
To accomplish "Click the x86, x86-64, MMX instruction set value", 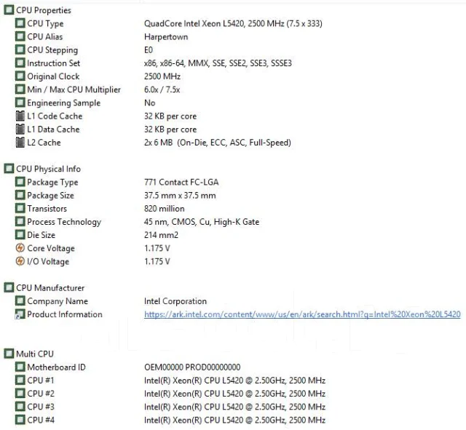I will coord(218,63).
